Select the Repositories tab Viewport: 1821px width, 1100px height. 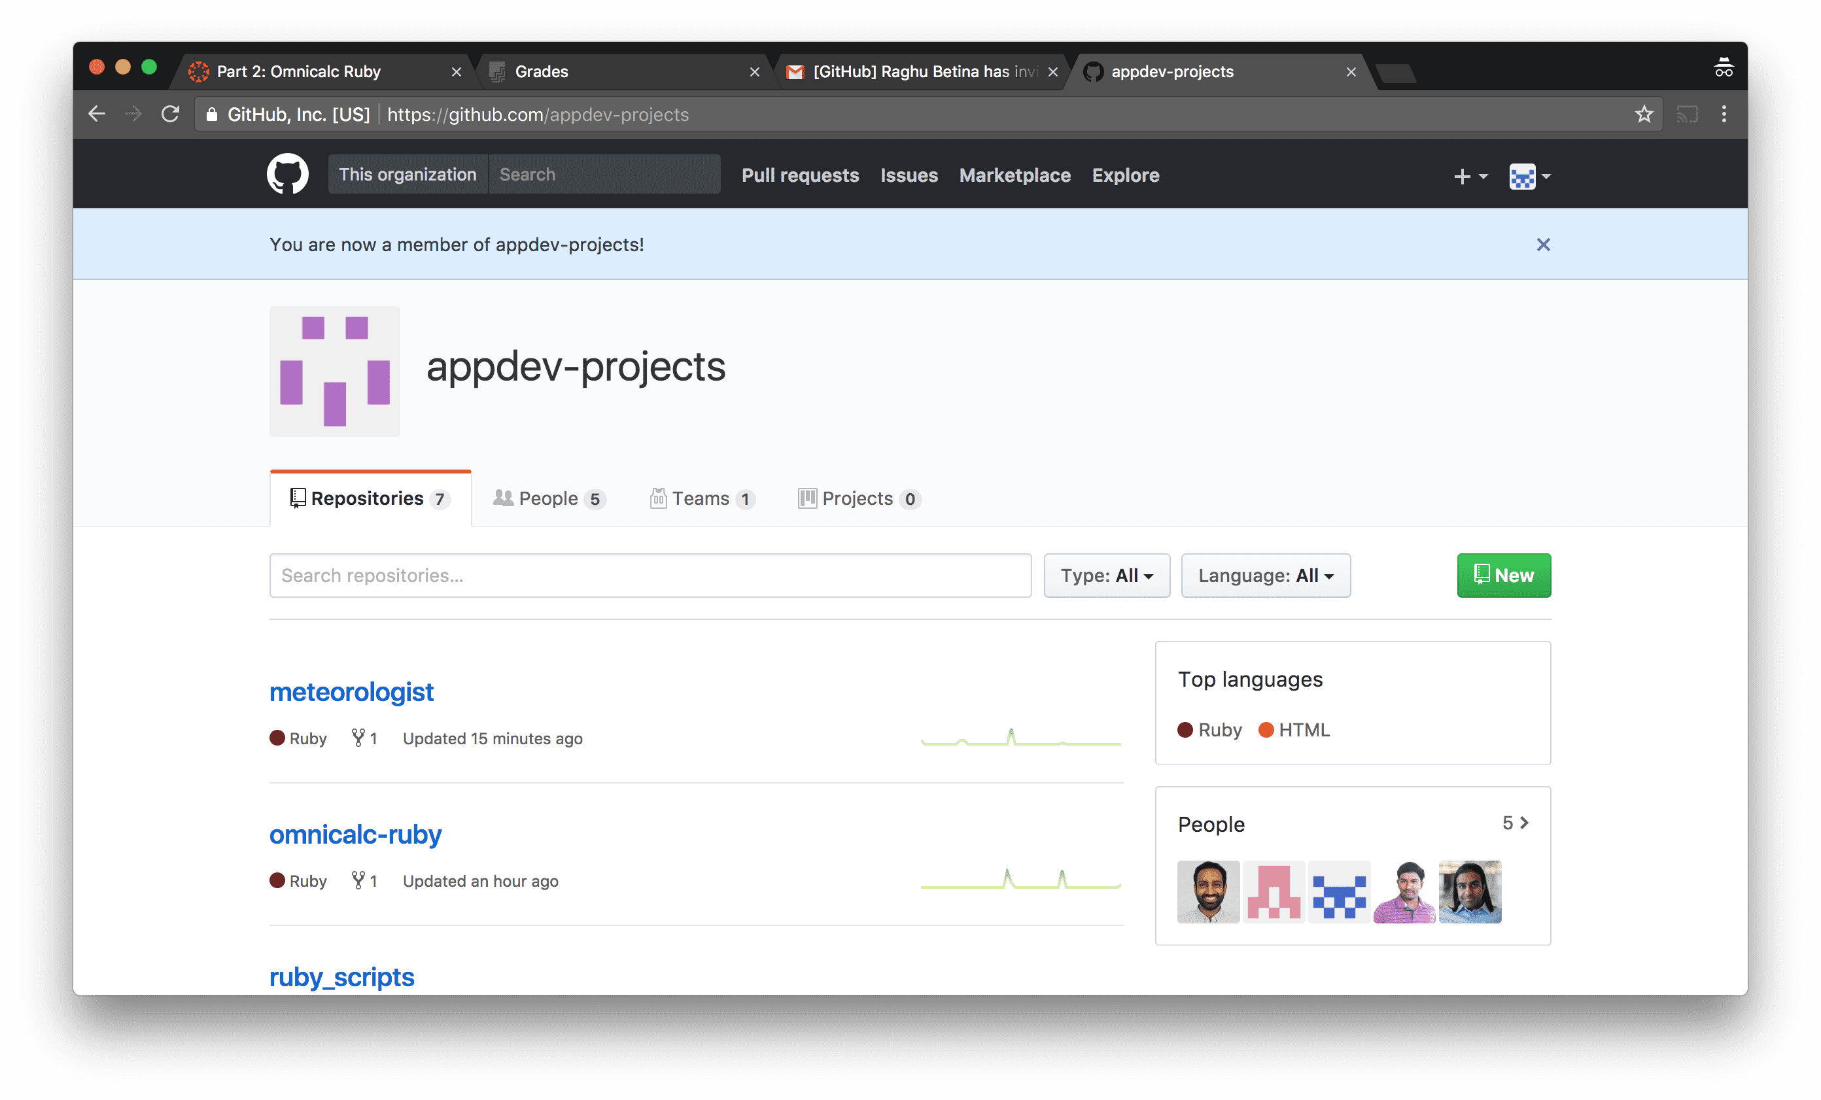coord(370,498)
